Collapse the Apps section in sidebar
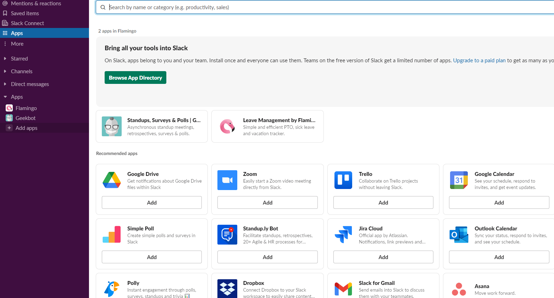The height and width of the screenshot is (298, 554). click(x=6, y=97)
